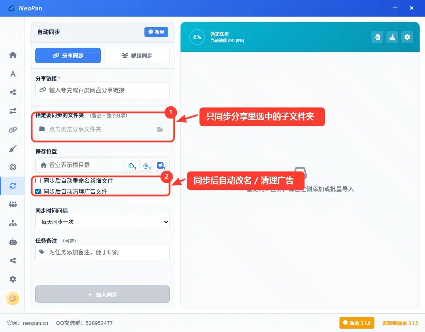
Task: Open share icon just above settings gear
Action: coord(13,261)
